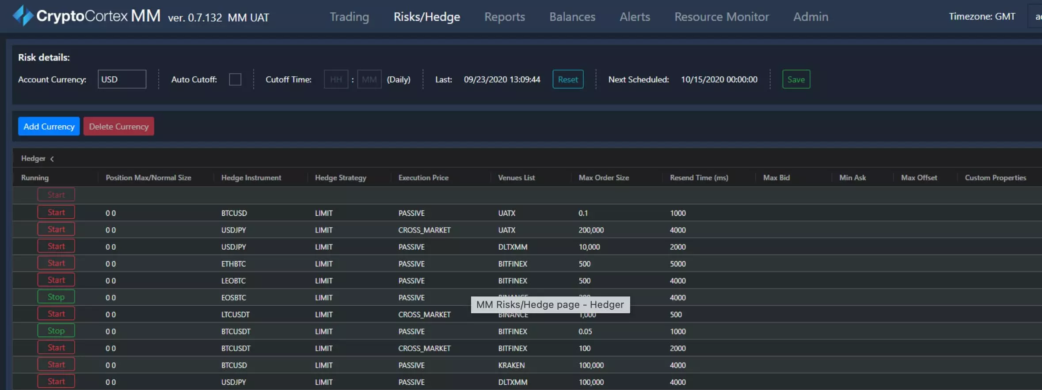This screenshot has height=390, width=1042.
Task: Click the Running column header
Action: [35, 178]
